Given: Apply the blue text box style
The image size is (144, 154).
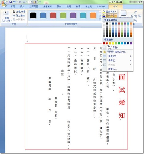Looking at the screenshot, I should (43, 15).
